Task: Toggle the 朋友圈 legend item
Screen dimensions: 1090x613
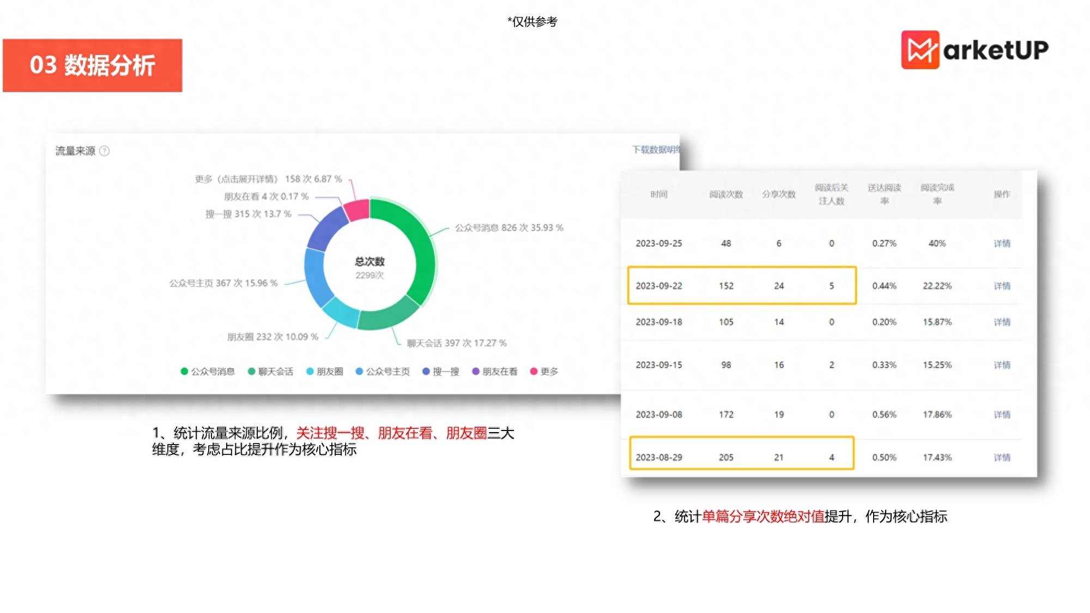Action: pos(325,372)
